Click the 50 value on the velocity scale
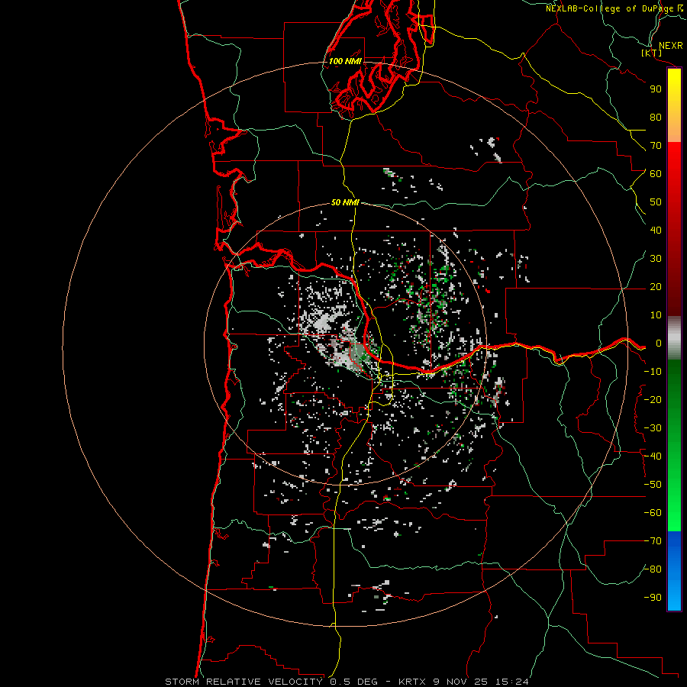687x687 pixels. (x=656, y=202)
